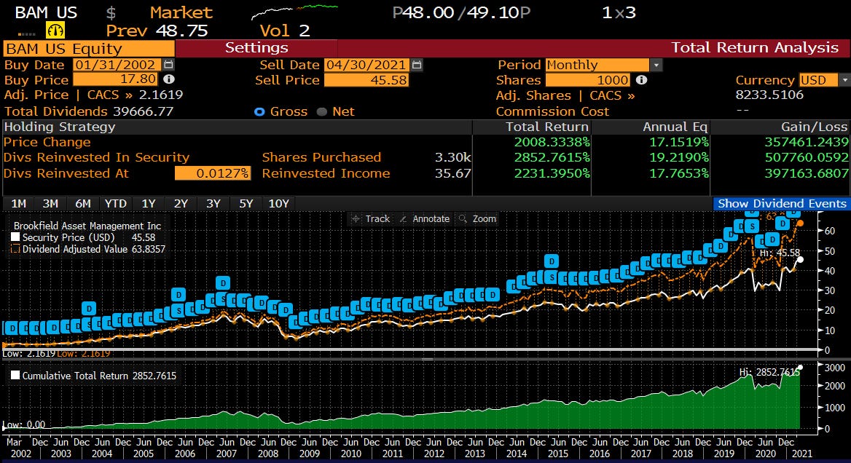The height and width of the screenshot is (463, 851).
Task: Select the raised D dividend marker above 2006
Action: (179, 295)
